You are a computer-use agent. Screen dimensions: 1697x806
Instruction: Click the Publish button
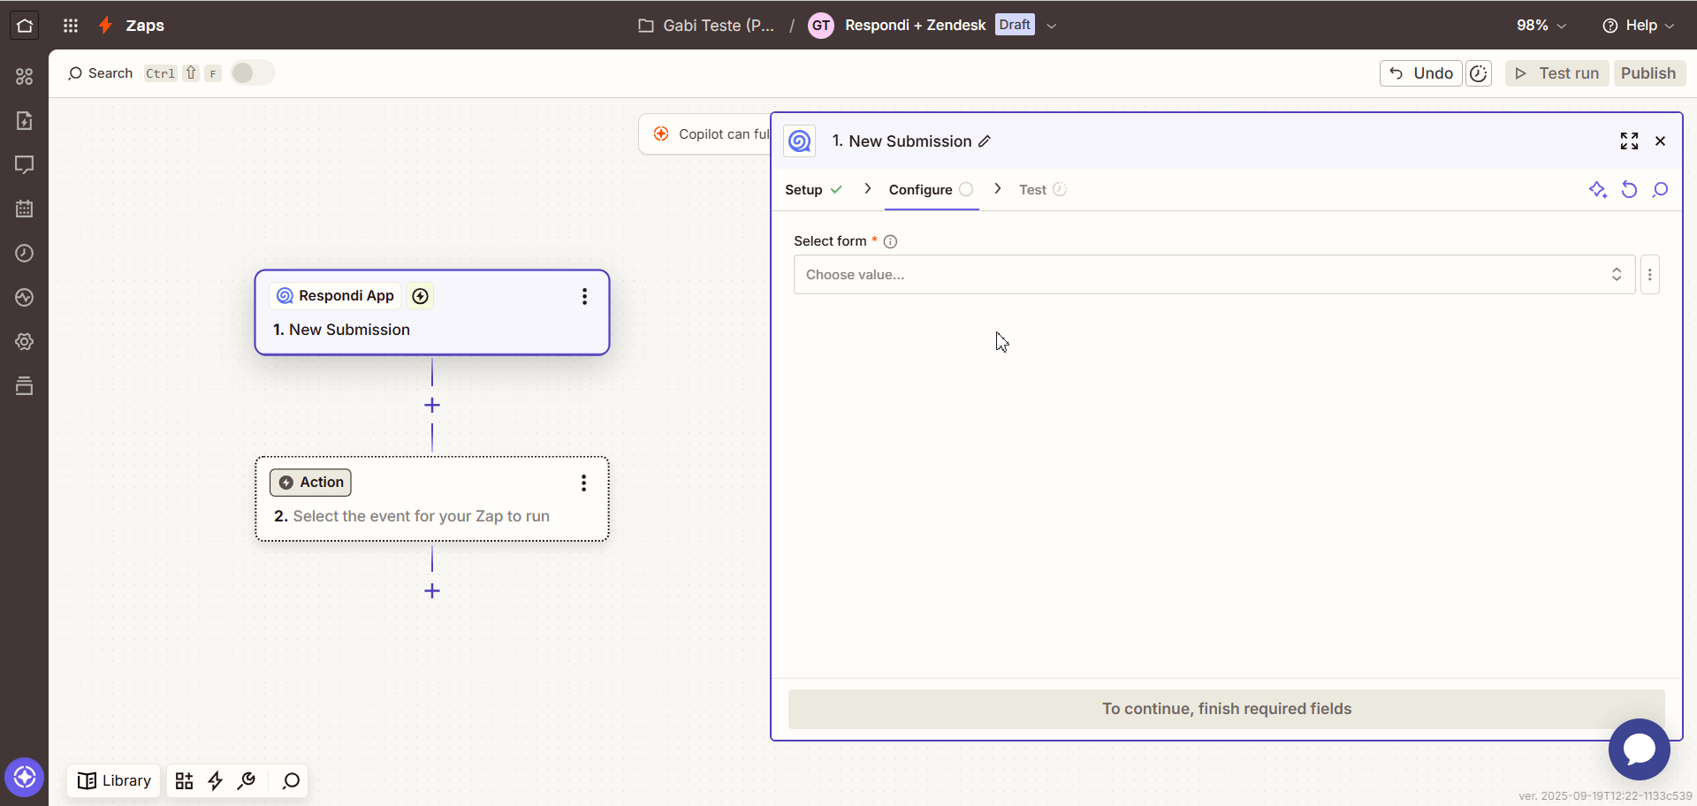[1648, 73]
